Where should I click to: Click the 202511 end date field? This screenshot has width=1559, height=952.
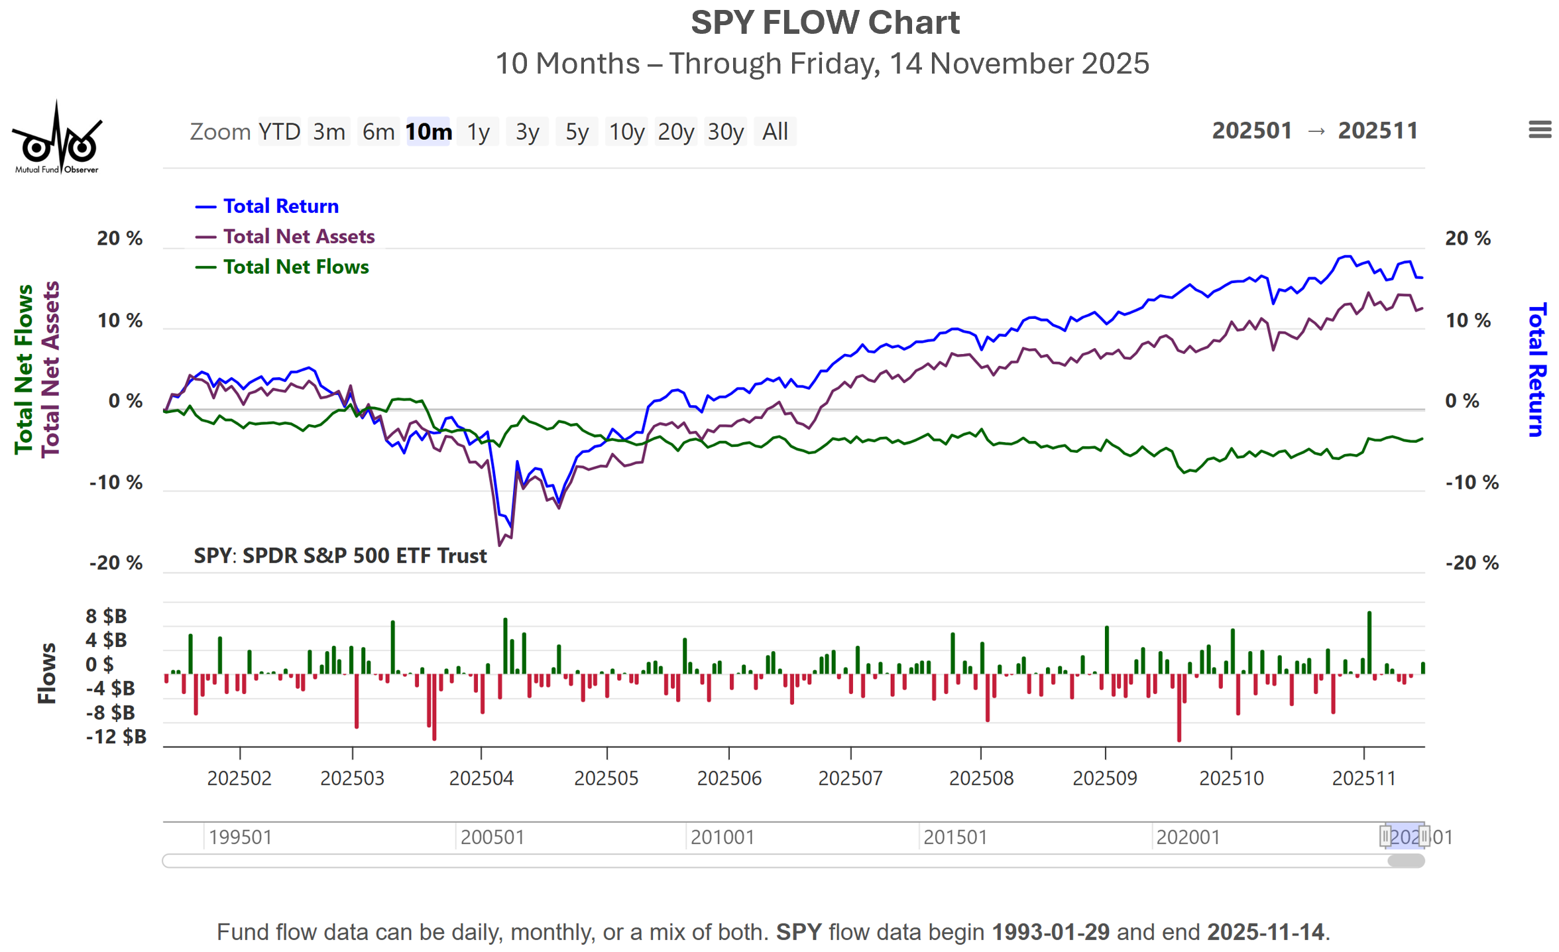point(1377,131)
